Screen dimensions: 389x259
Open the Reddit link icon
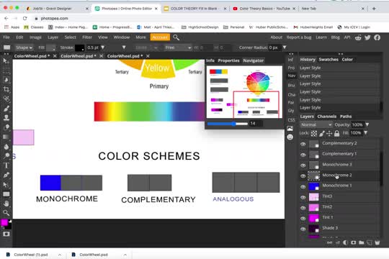tap(358, 37)
